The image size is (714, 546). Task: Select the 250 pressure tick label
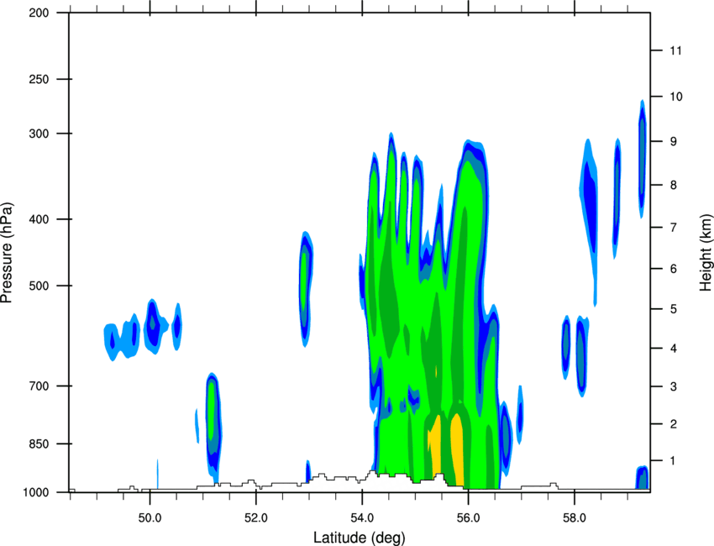click(39, 79)
